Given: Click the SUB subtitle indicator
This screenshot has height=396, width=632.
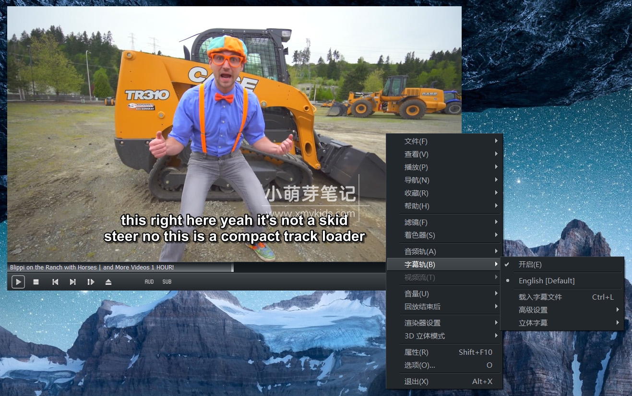Looking at the screenshot, I should coord(167,282).
